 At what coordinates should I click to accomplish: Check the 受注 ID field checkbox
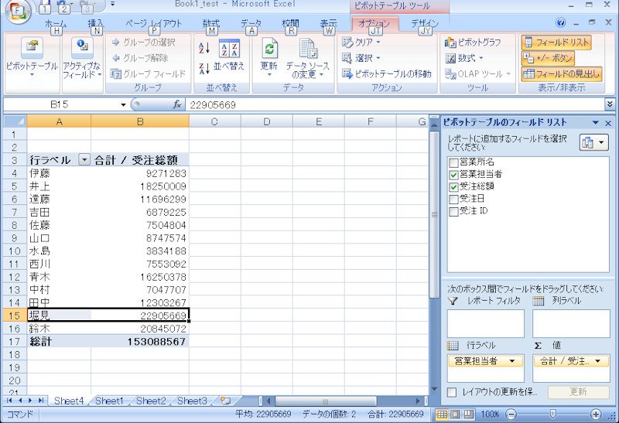[x=453, y=212]
